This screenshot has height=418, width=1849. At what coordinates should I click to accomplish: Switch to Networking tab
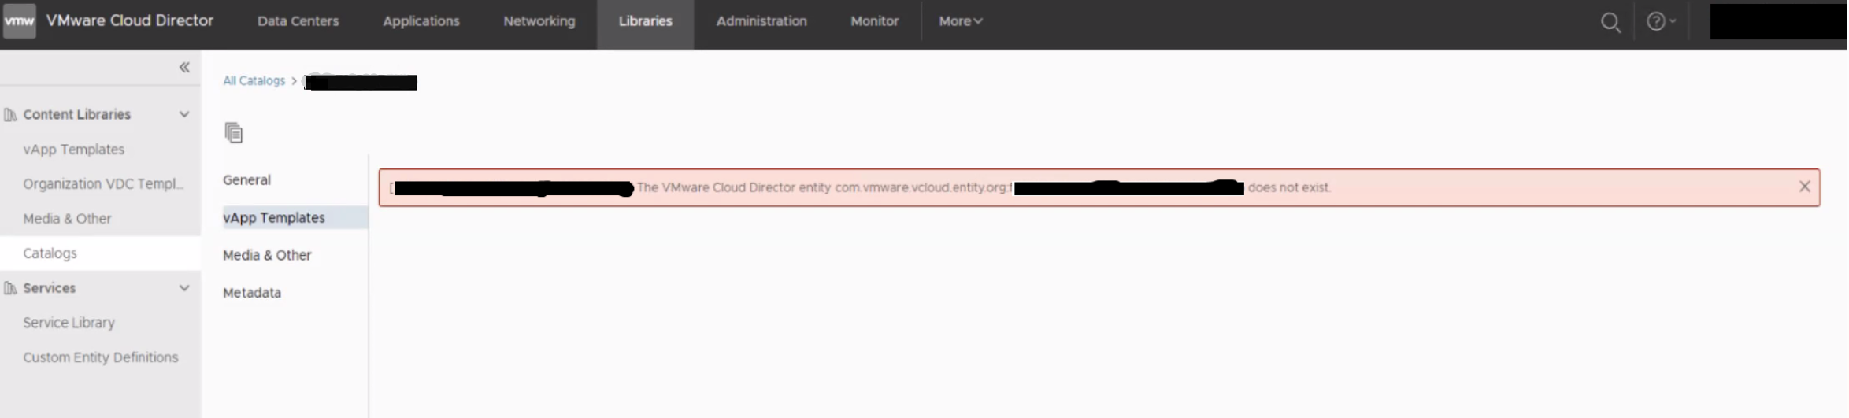pyautogui.click(x=539, y=21)
